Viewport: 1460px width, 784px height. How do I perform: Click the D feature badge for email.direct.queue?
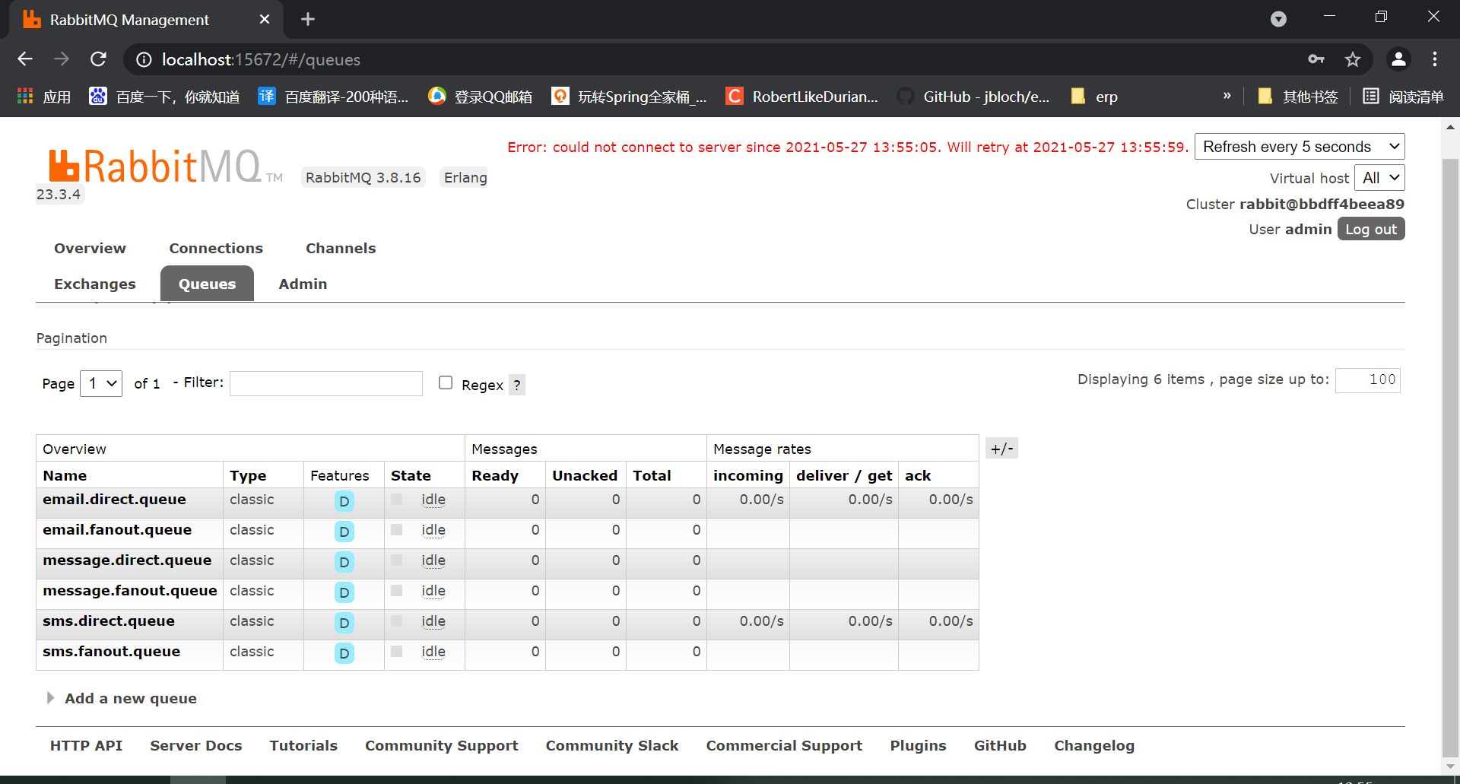pos(344,501)
